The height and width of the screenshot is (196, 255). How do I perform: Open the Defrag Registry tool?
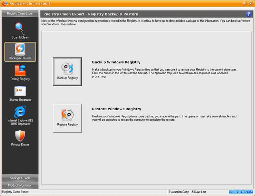click(x=20, y=73)
